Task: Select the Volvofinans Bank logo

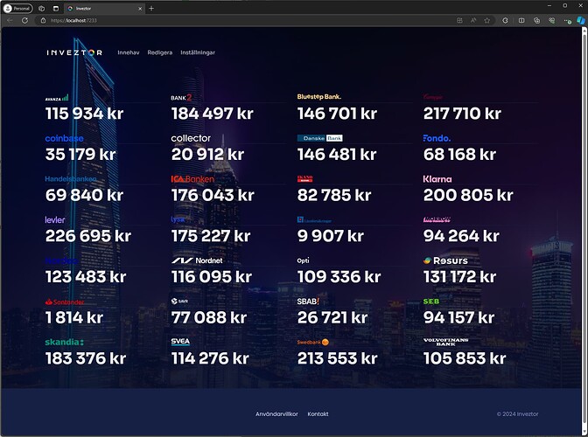Action: pos(445,342)
